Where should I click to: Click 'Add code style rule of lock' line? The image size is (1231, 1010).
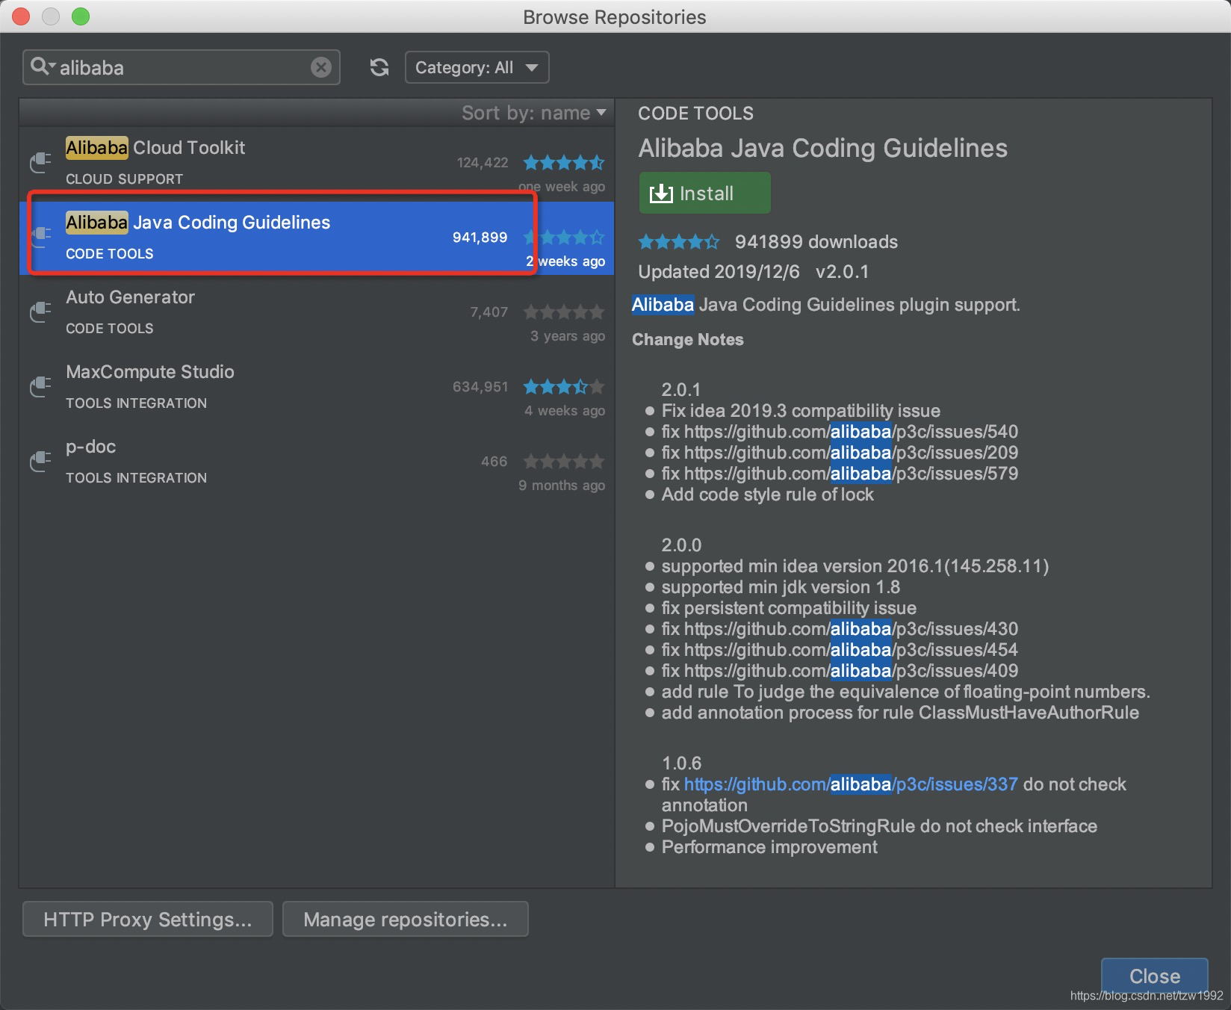point(767,495)
